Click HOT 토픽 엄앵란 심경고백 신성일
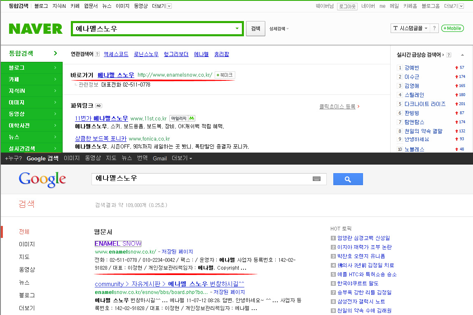473x315 pixels. tap(363, 238)
